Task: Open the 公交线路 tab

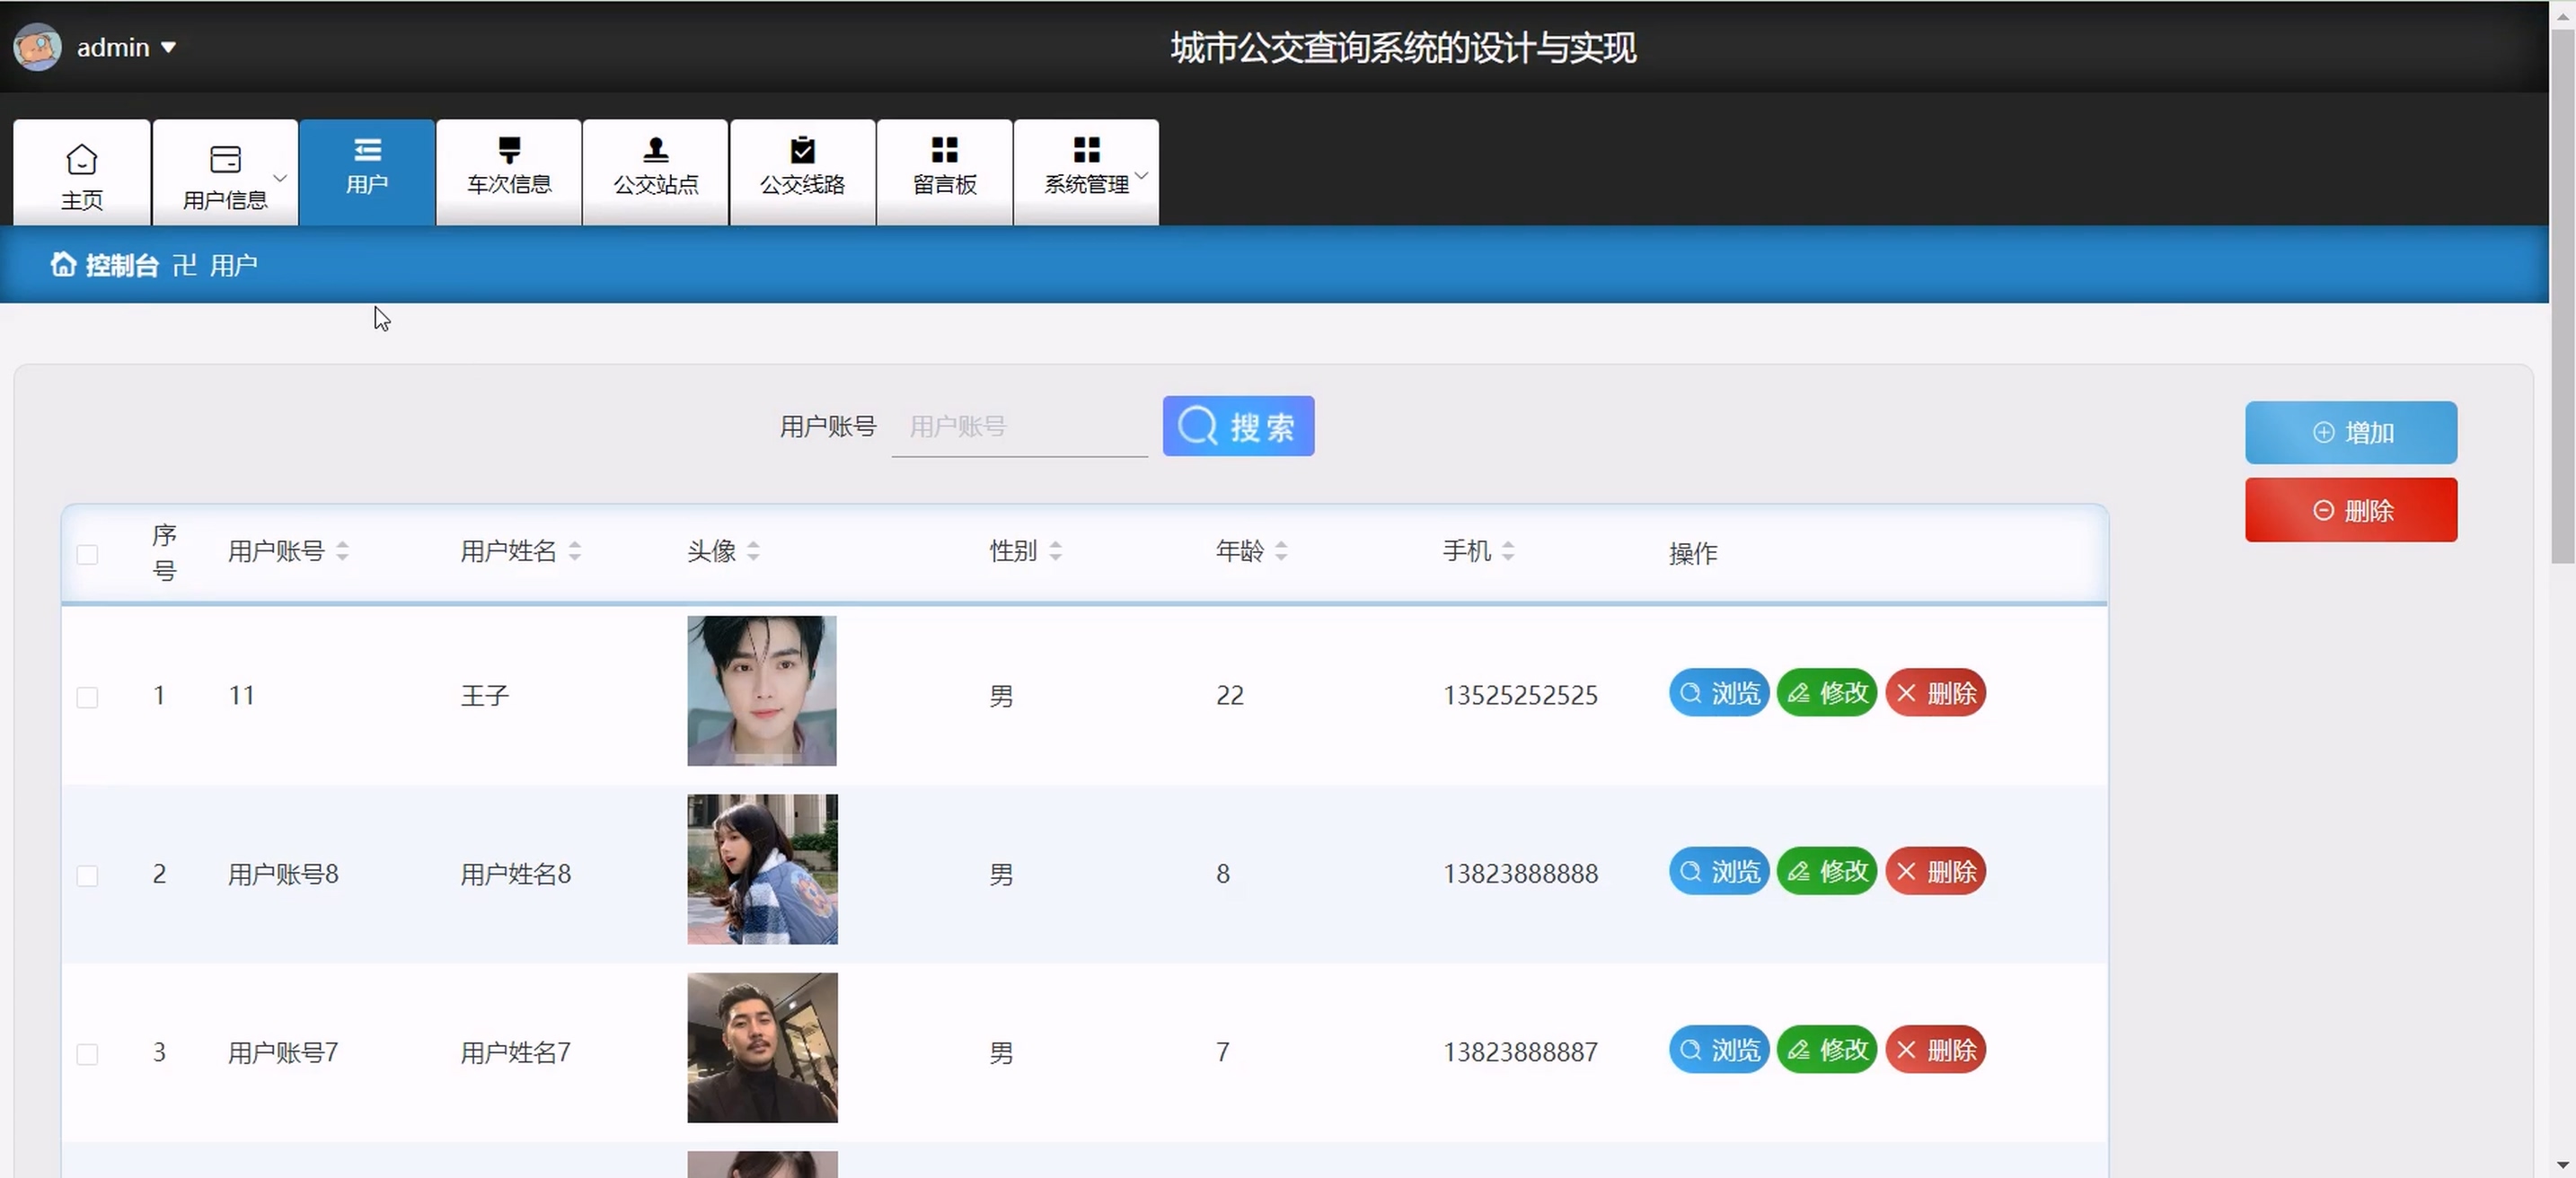Action: (x=803, y=173)
